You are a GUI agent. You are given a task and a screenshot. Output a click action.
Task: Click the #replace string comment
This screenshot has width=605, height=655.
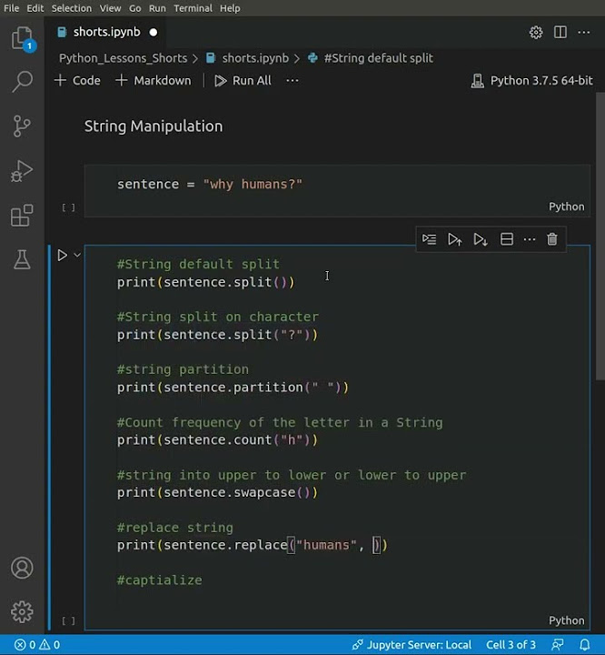[174, 528]
